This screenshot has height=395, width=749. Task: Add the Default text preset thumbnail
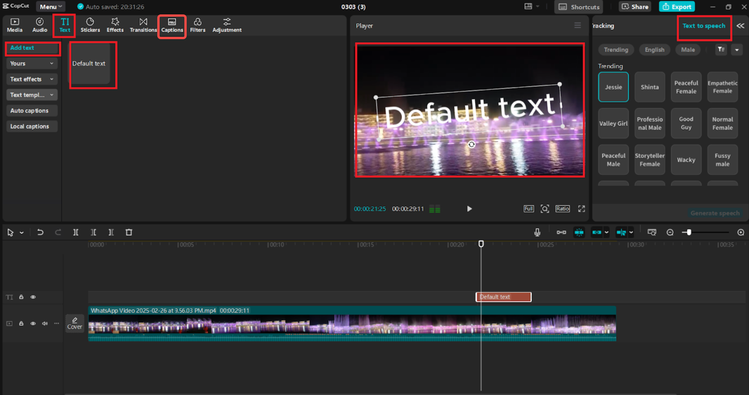tap(90, 64)
